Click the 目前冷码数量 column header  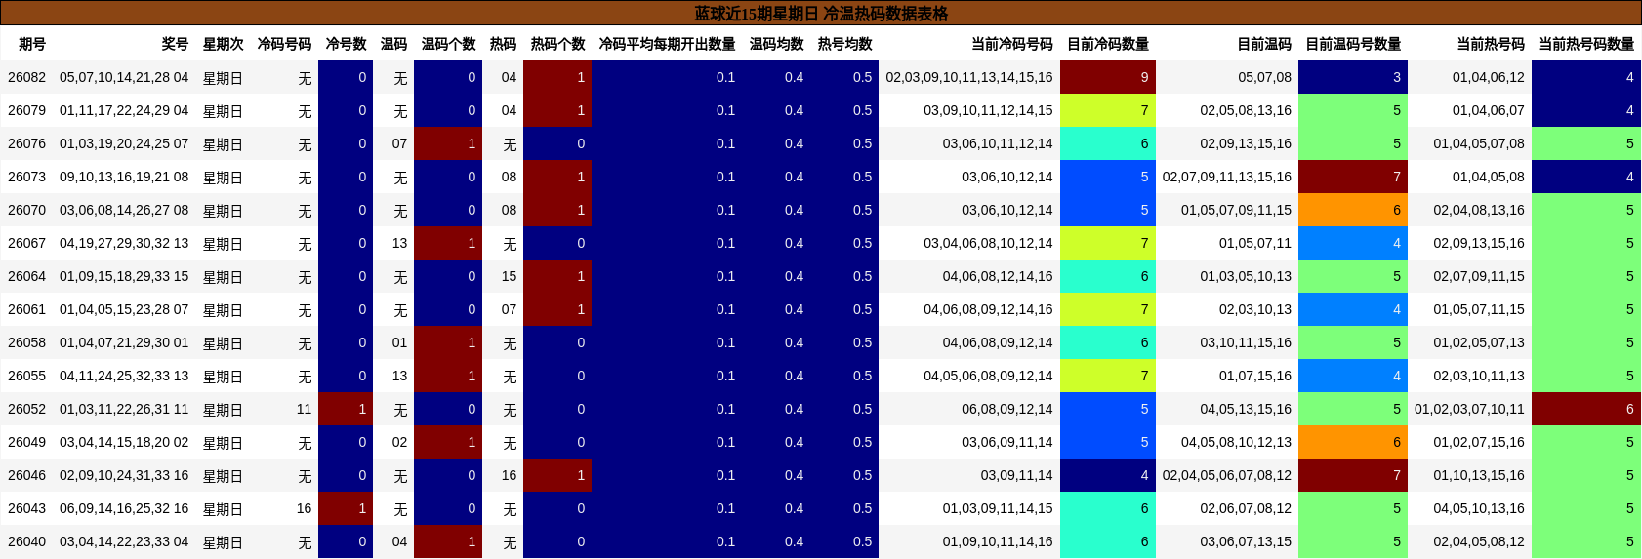1108,44
